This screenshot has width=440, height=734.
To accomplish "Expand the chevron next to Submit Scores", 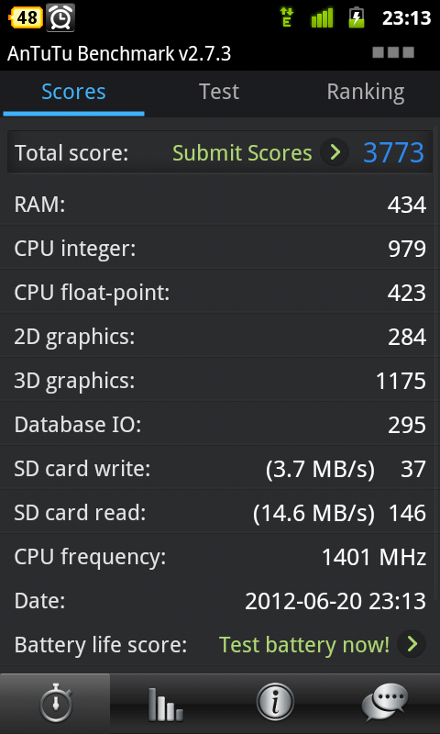I will click(335, 152).
